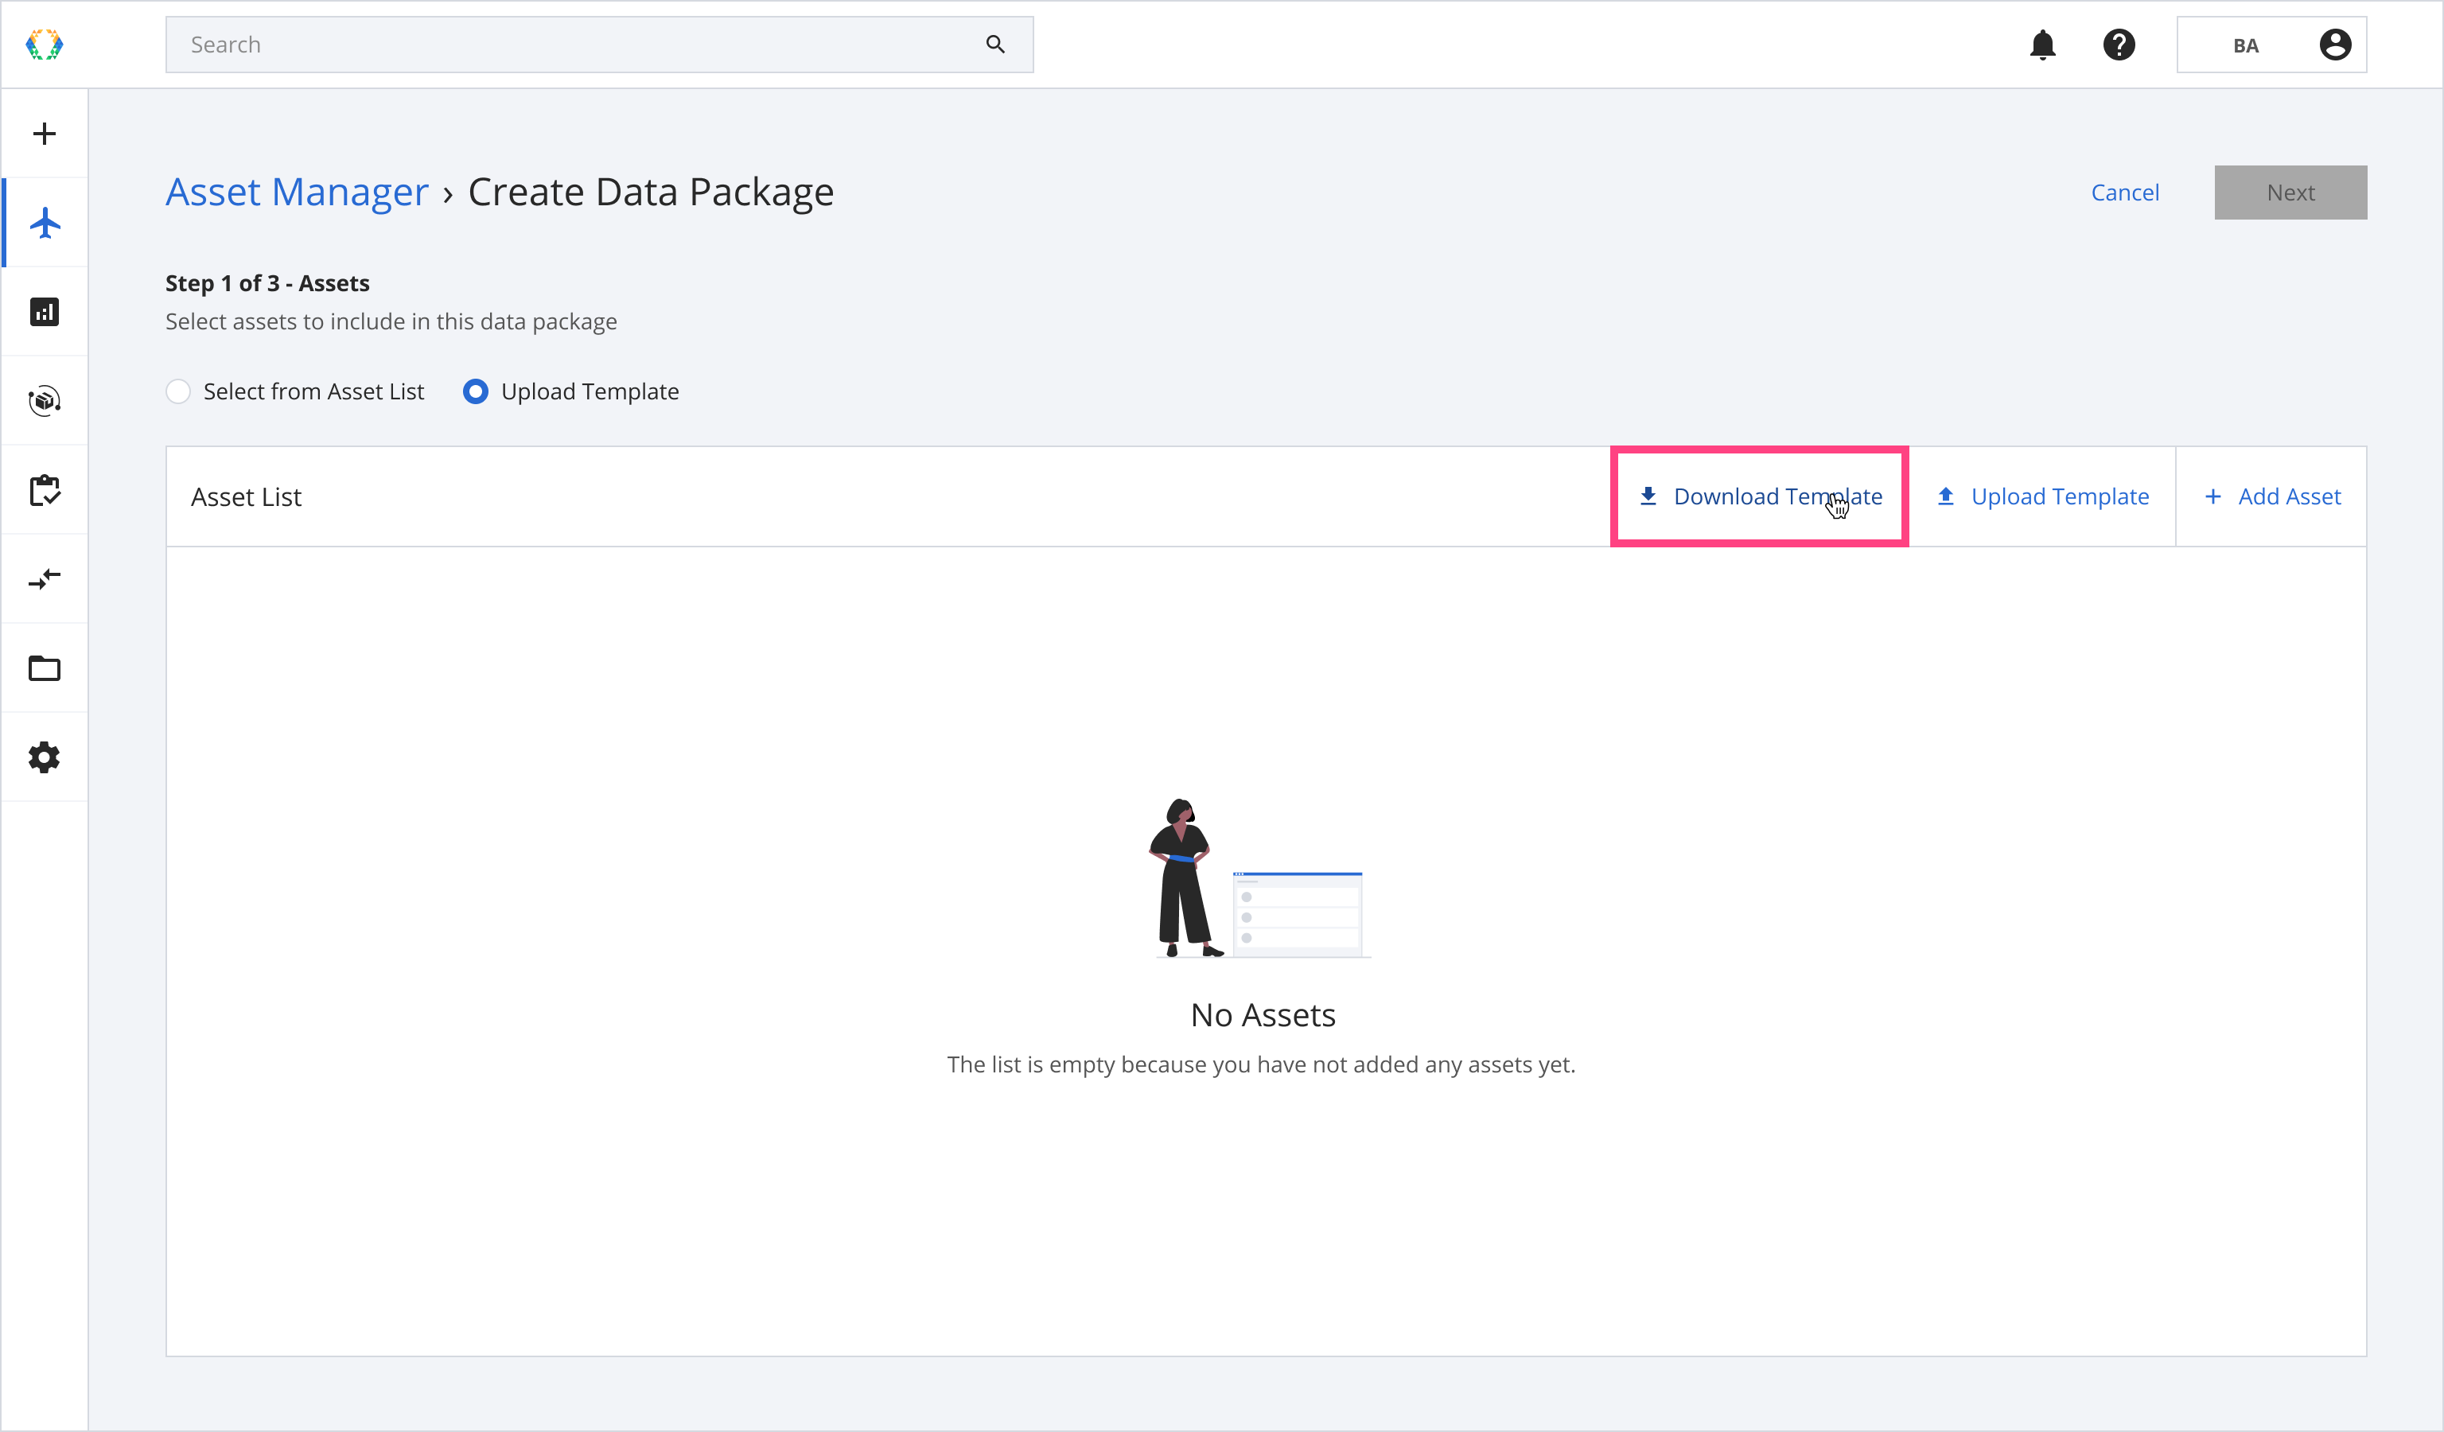This screenshot has width=2444, height=1432.
Task: Click the Upload Template button in toolbar
Action: click(x=2042, y=497)
